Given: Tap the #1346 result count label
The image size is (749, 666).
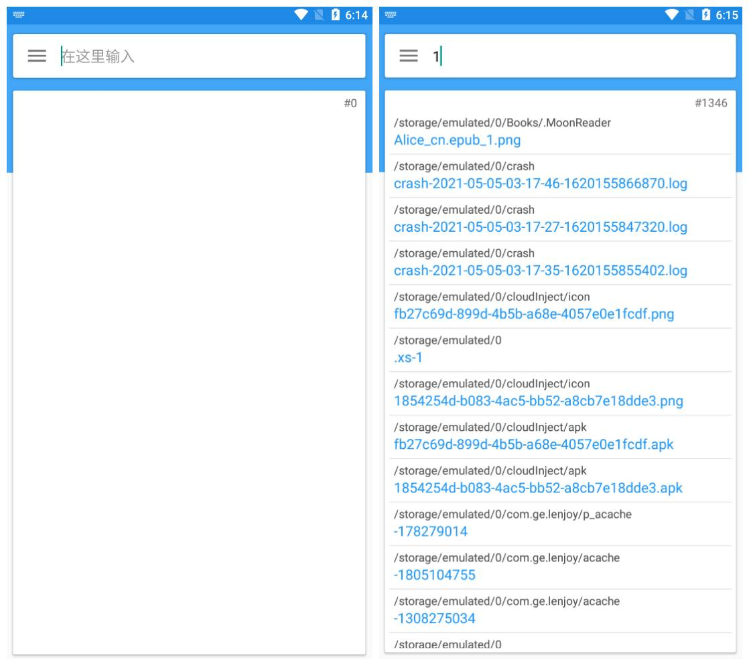Looking at the screenshot, I should pyautogui.click(x=710, y=103).
